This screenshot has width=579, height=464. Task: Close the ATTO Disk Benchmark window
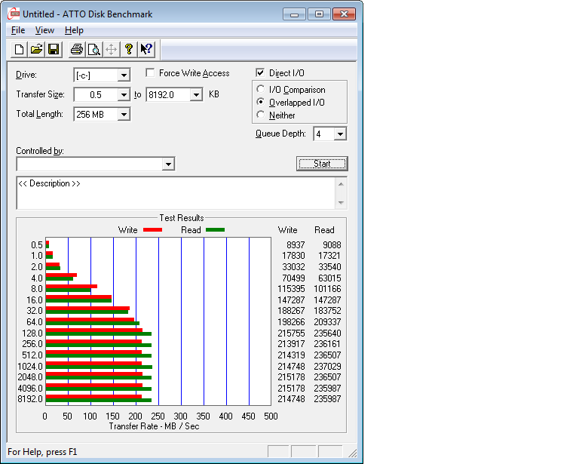click(344, 14)
